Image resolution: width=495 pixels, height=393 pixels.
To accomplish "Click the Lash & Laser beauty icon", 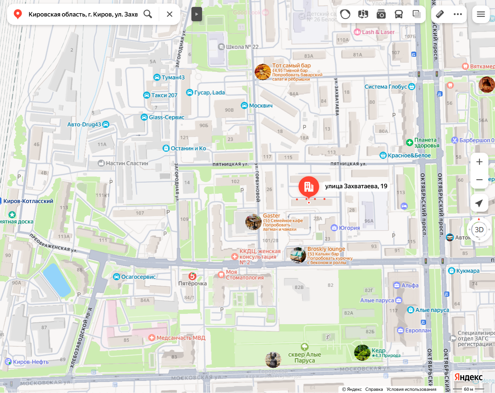I will click(357, 32).
